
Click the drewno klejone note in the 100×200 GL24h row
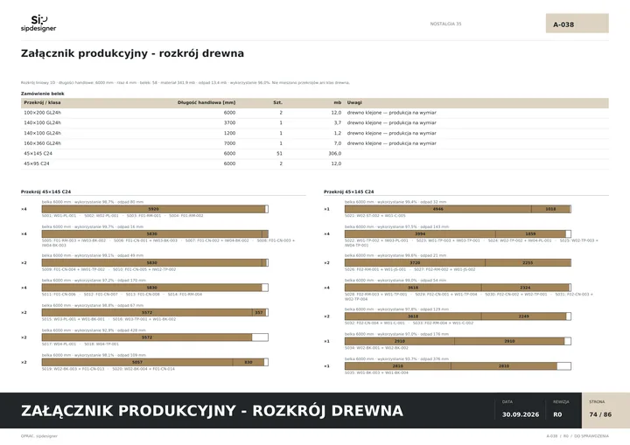pos(392,113)
